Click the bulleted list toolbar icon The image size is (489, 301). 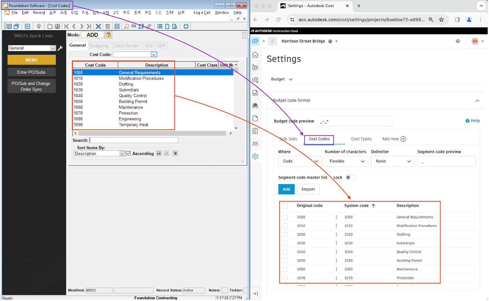coord(160,26)
